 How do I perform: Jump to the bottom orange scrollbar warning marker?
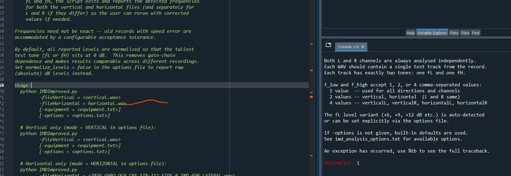pyautogui.click(x=311, y=156)
